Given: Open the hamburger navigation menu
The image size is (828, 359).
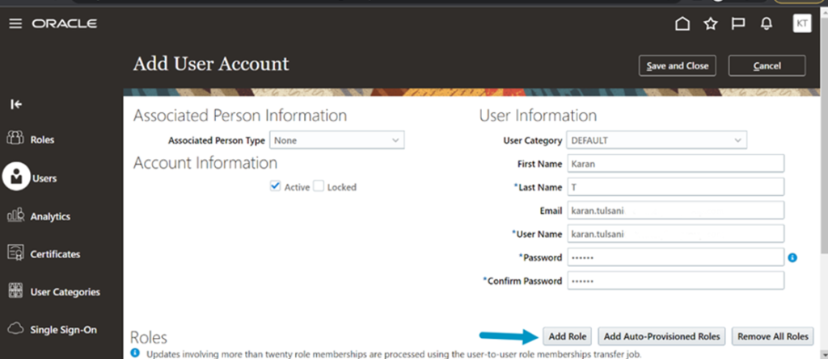Looking at the screenshot, I should click(15, 24).
